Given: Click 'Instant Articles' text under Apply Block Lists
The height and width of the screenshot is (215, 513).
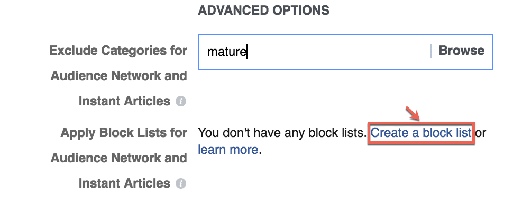Looking at the screenshot, I should pos(124,183).
